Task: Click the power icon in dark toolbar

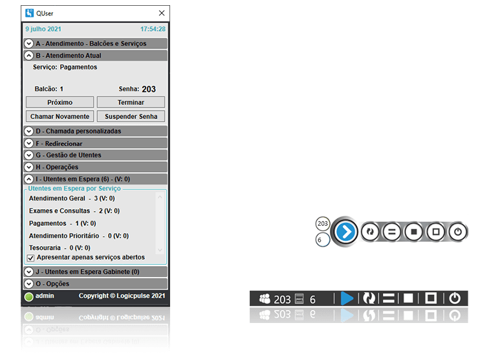Action: [x=455, y=298]
